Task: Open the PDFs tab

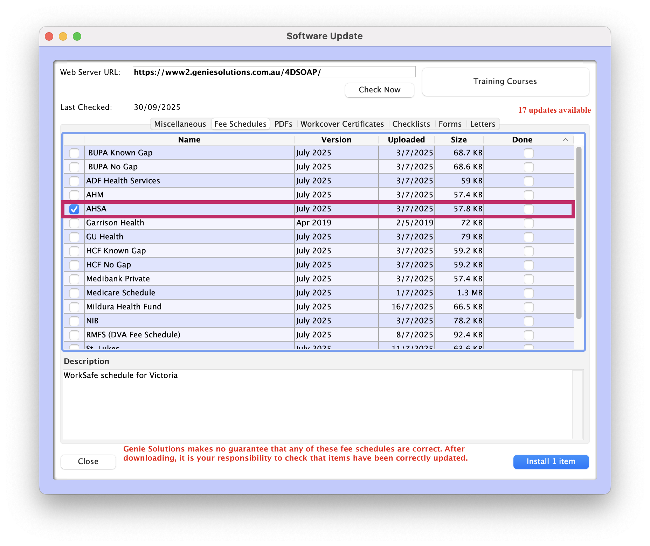Action: [283, 124]
